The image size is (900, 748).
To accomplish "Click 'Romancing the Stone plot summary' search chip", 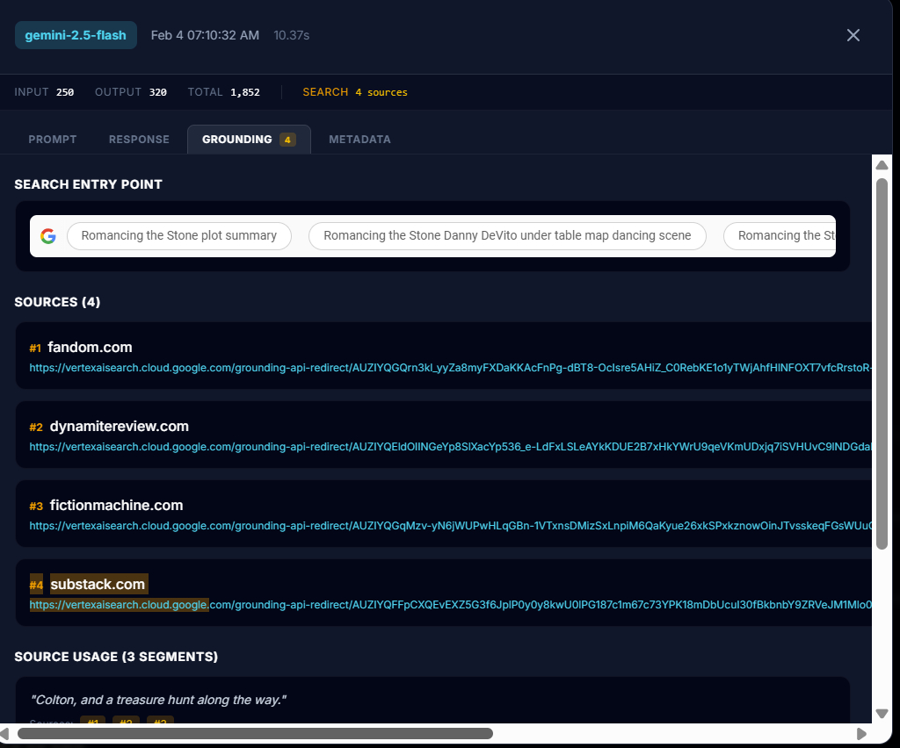I will coord(179,236).
